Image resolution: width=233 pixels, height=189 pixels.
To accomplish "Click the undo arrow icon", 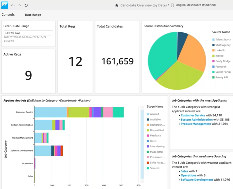I will click(x=13, y=5).
